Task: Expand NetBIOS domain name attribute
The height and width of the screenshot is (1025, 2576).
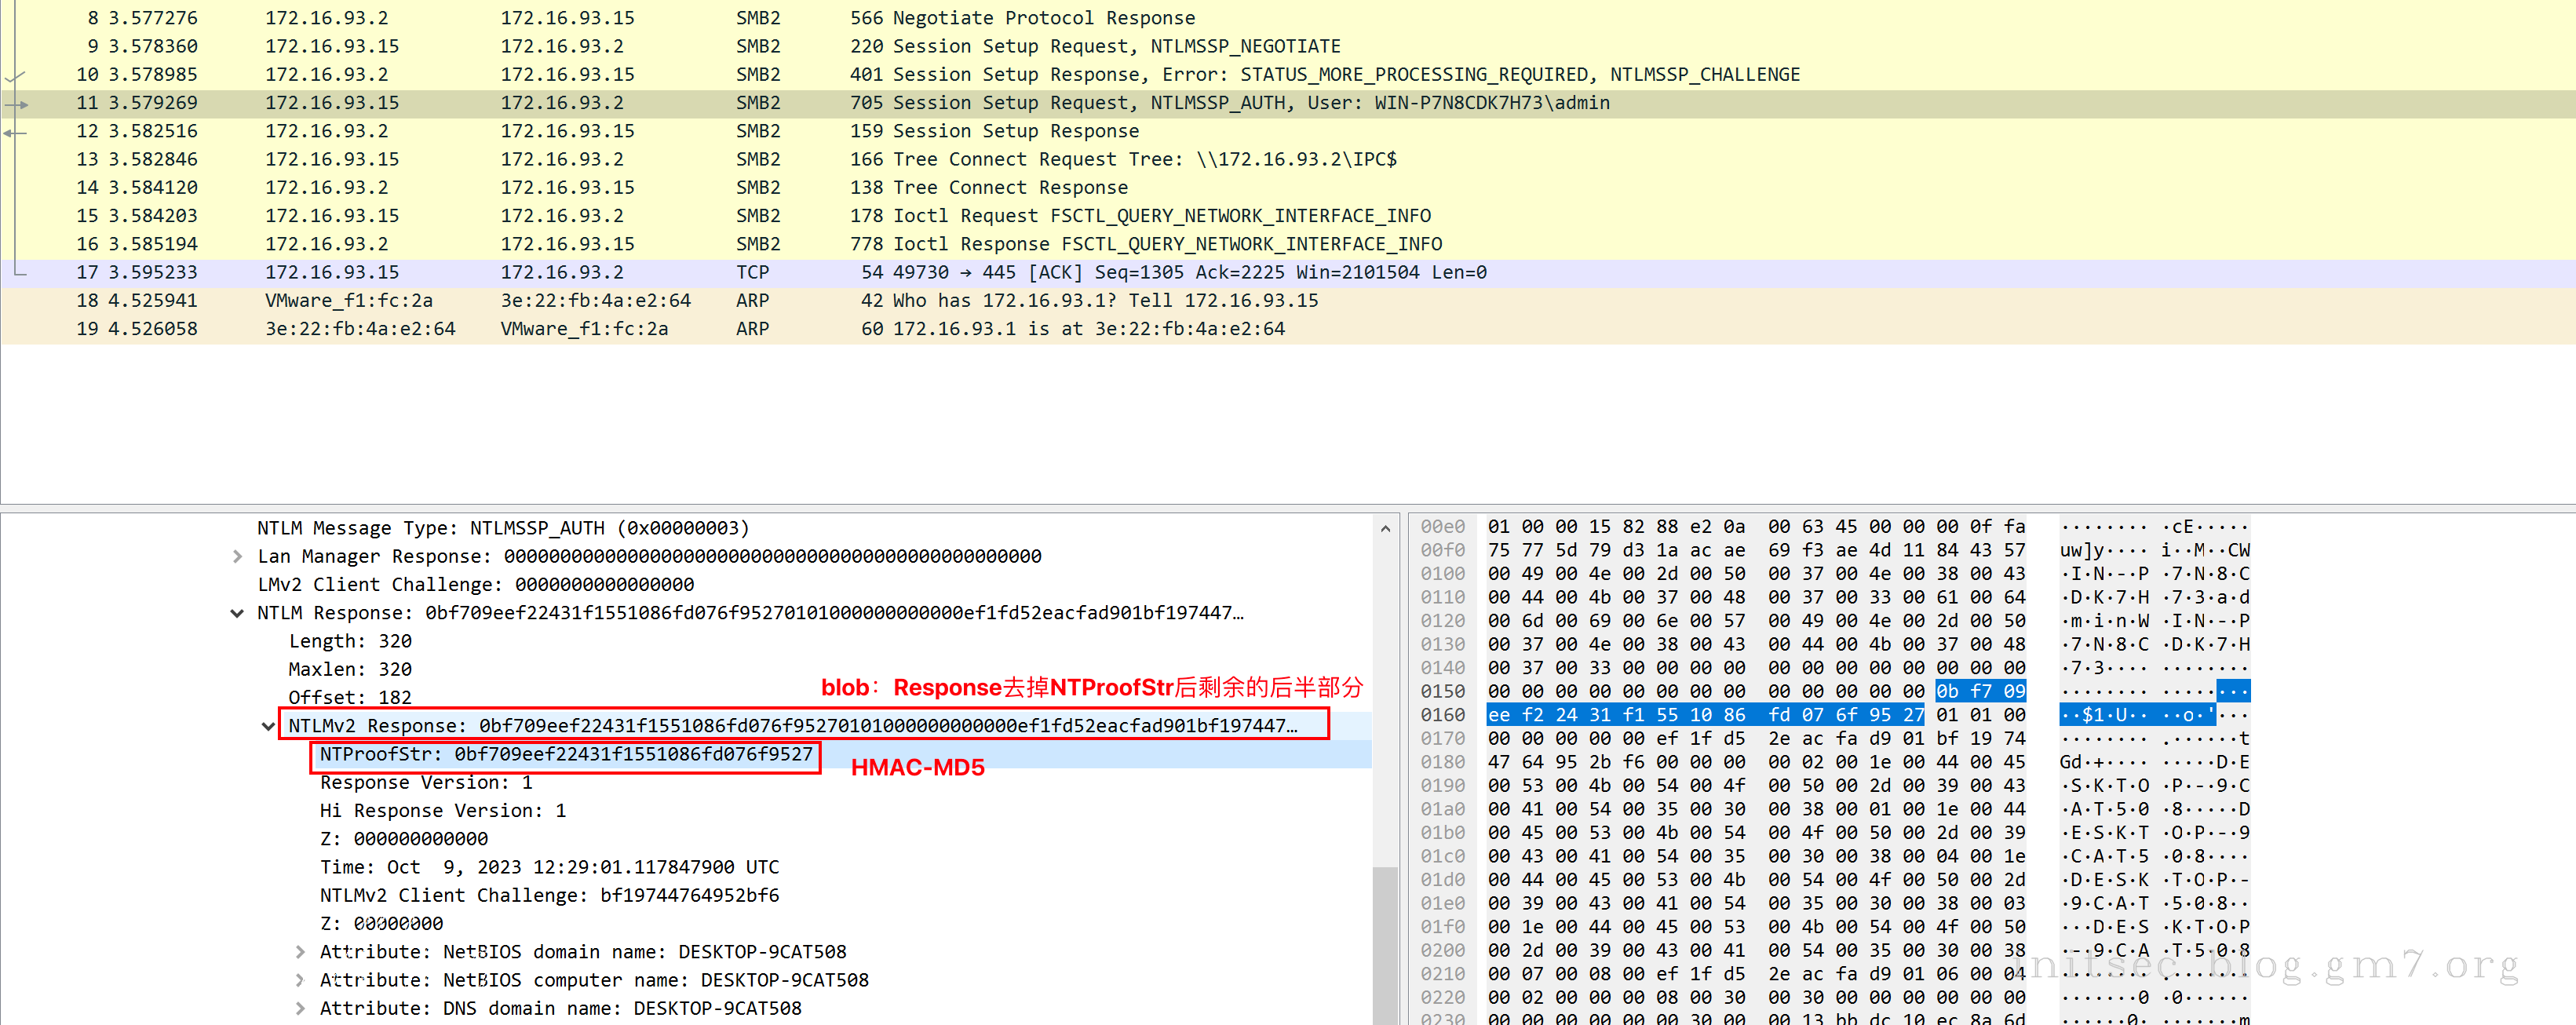Action: click(x=300, y=952)
